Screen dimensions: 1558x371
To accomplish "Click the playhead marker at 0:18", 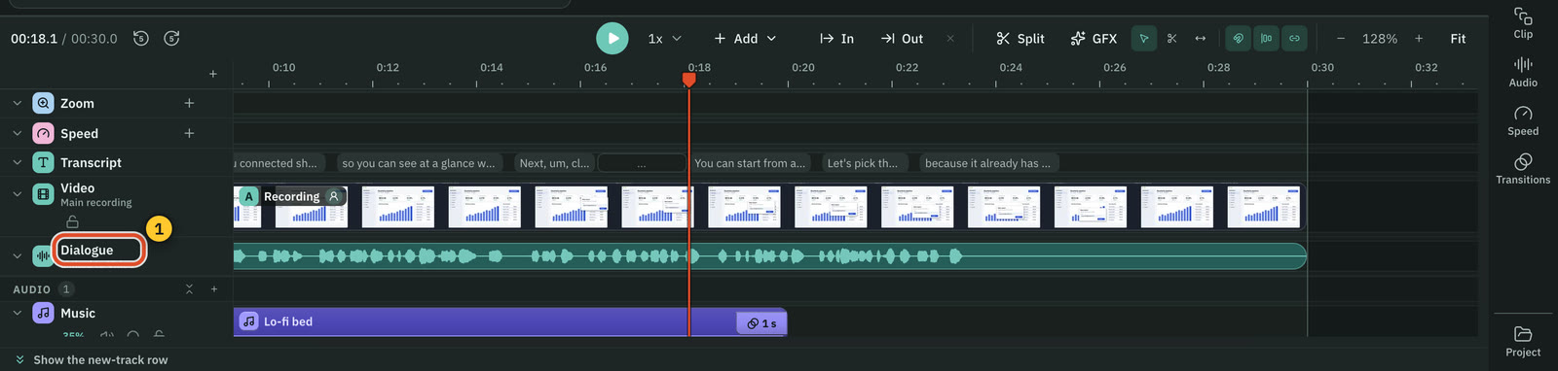I will [x=689, y=79].
